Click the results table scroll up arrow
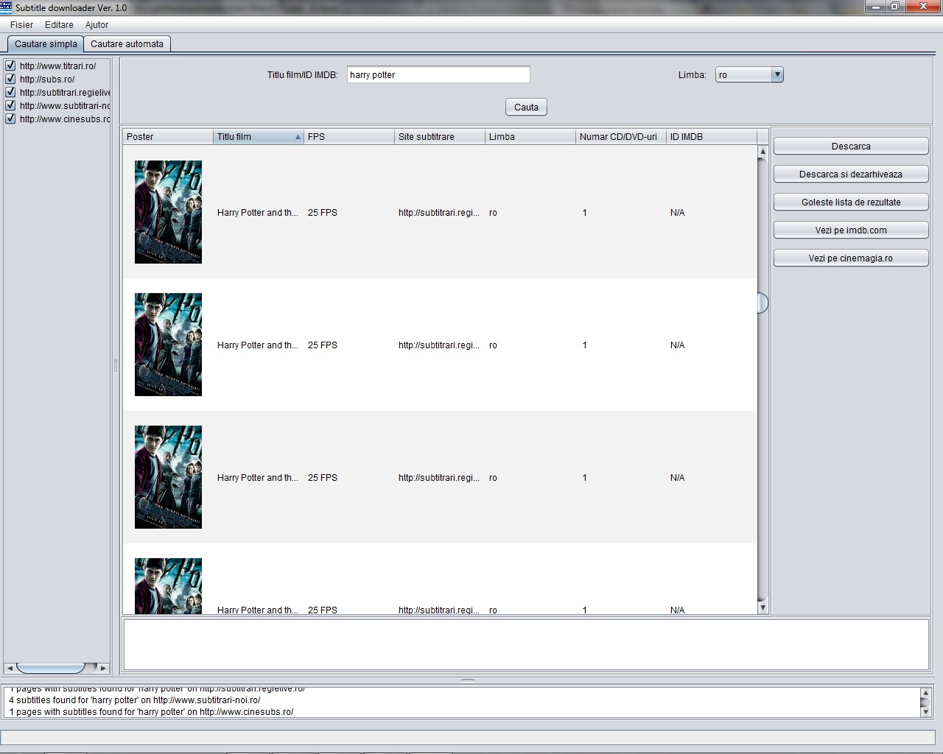This screenshot has width=943, height=754. 763,152
